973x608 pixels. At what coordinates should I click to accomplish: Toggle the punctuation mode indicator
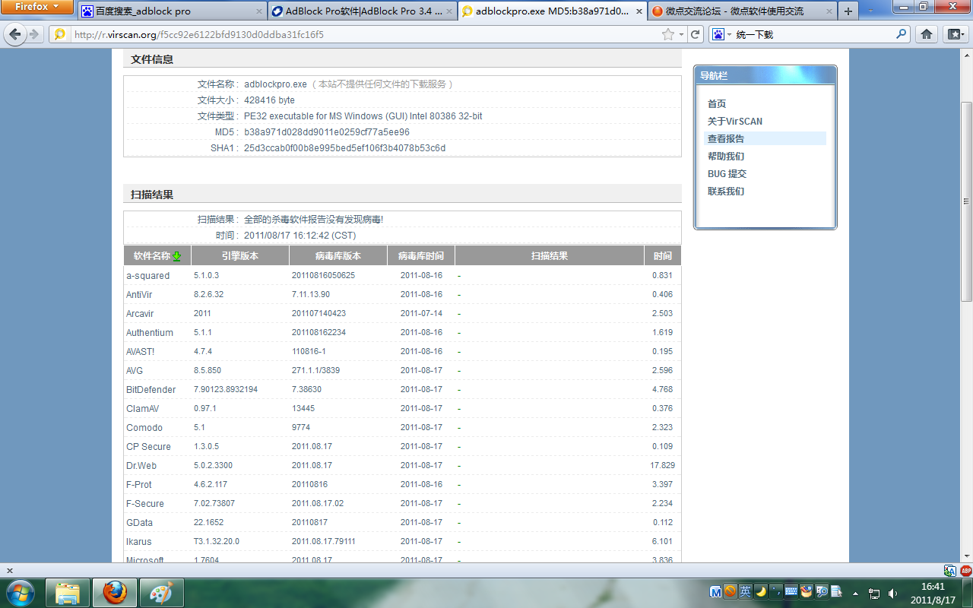click(775, 591)
